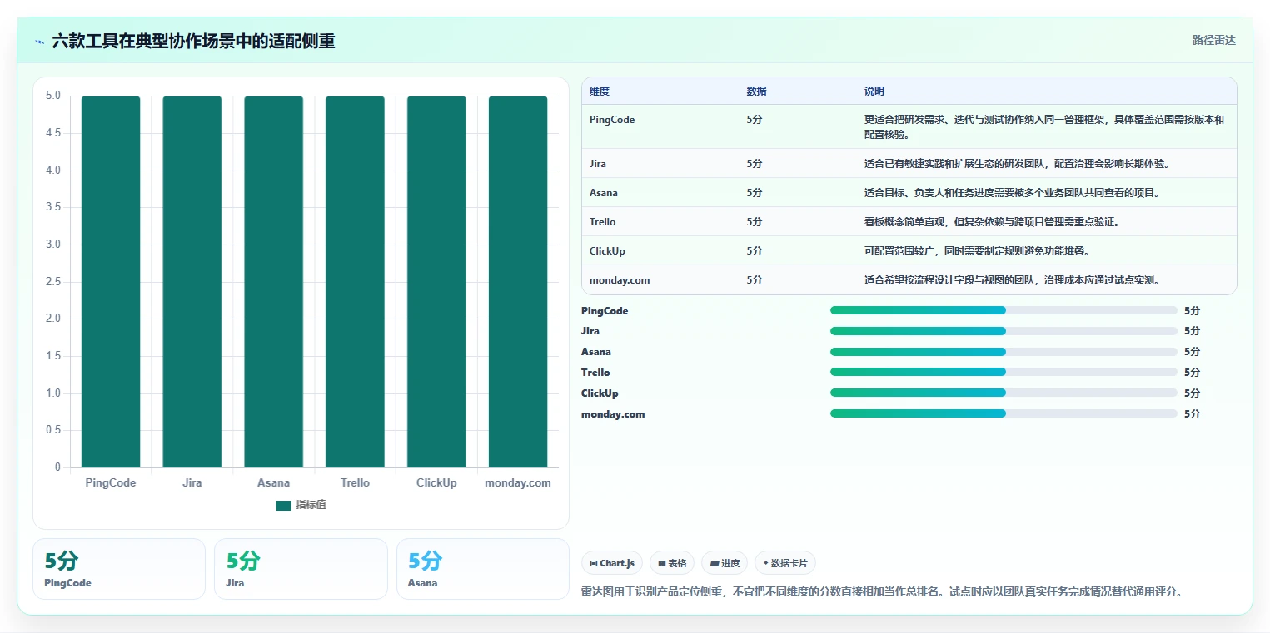Click the monday.com bar in the chart
The image size is (1270, 633).
[518, 282]
